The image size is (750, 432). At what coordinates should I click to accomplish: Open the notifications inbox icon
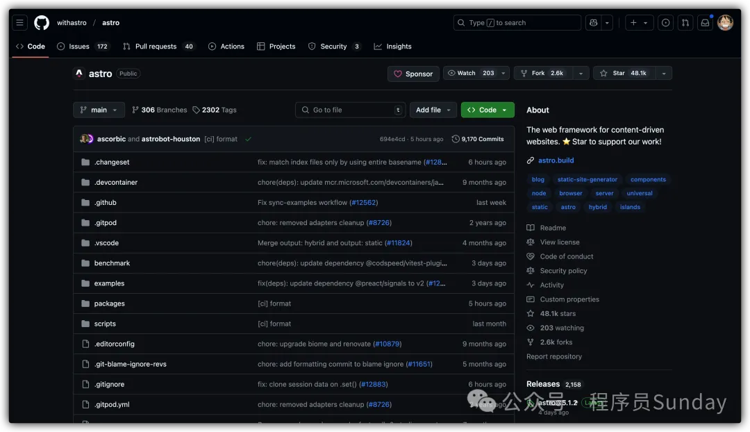(705, 23)
